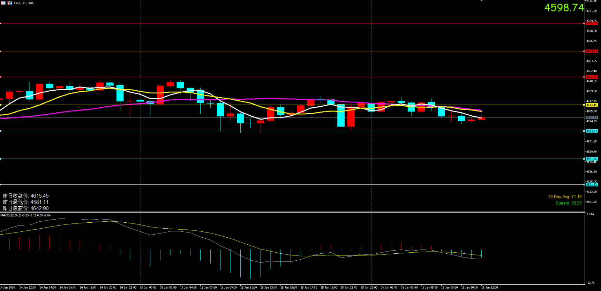The image size is (601, 291).
Task: Select the cyan 4521.62 support price tag
Action: coord(591,185)
